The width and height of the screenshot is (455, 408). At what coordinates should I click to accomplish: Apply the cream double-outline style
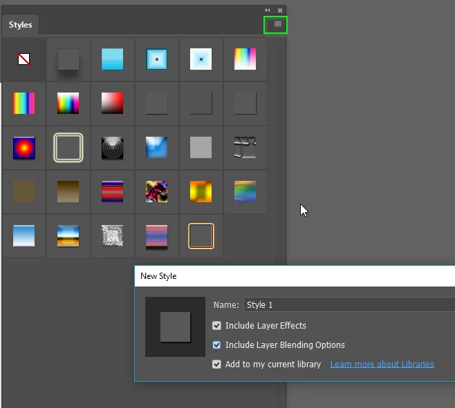[68, 148]
